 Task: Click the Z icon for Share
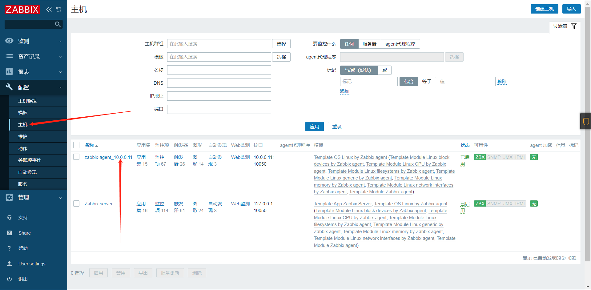pos(9,233)
